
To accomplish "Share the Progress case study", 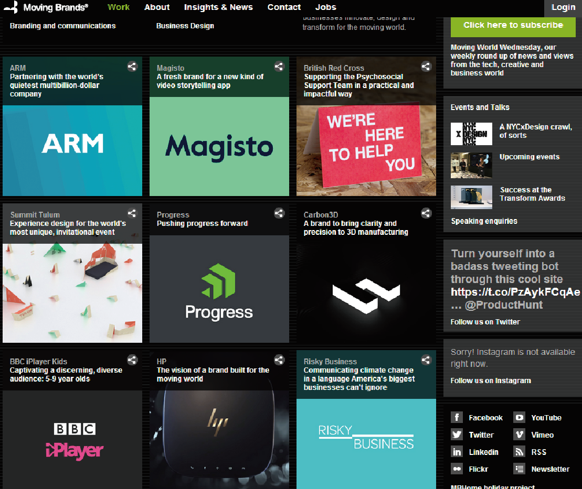I will click(x=279, y=213).
